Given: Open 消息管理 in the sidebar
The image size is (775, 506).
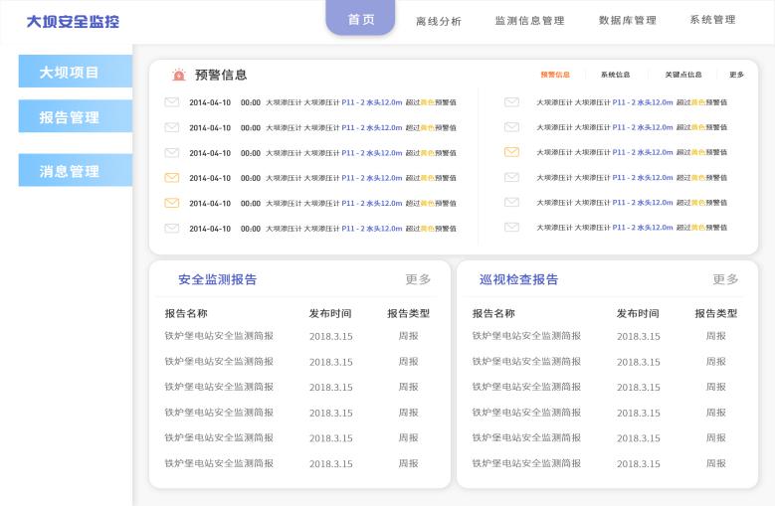Looking at the screenshot, I should 76,170.
